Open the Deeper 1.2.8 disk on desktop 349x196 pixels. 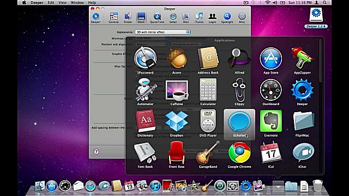pos(316,18)
